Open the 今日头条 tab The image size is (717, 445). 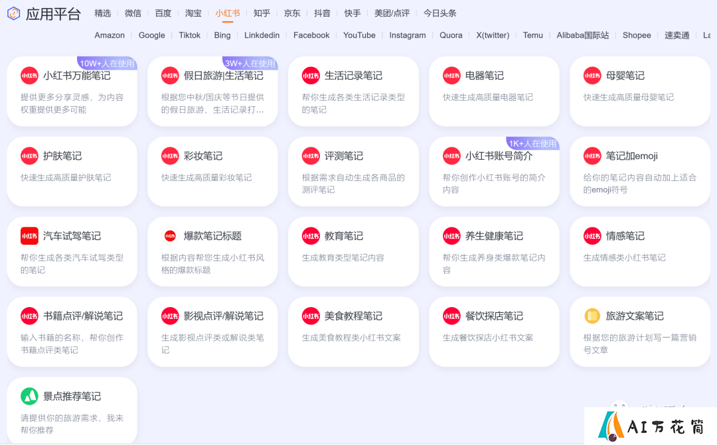pyautogui.click(x=440, y=13)
